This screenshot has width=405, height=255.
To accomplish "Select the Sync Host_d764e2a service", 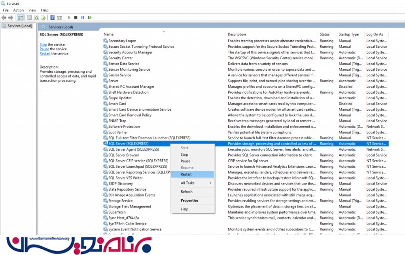I will 245,217.
